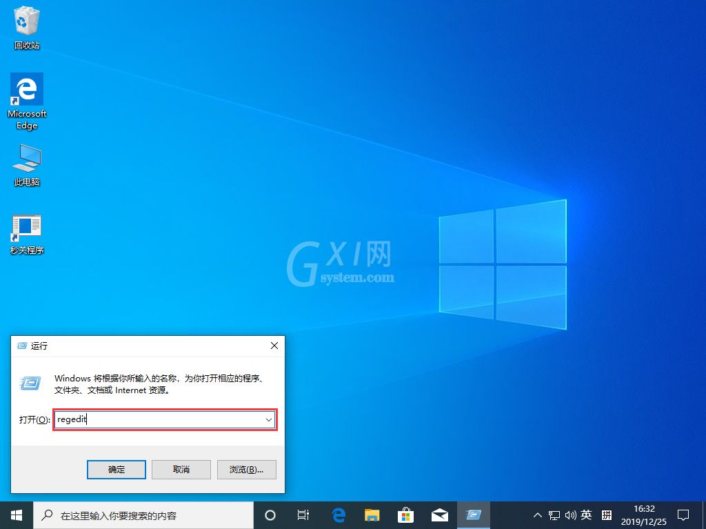Open the volume tray icon
The image size is (706, 529).
click(x=570, y=515)
